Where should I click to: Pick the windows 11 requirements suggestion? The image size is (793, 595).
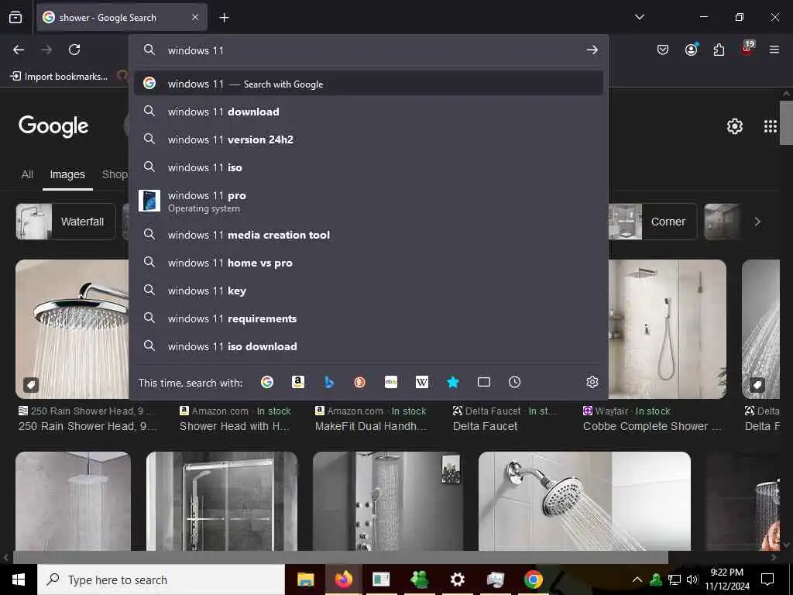[369, 318]
